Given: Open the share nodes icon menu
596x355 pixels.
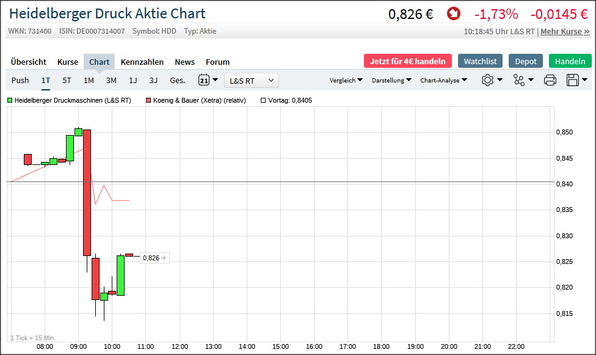Looking at the screenshot, I should [519, 80].
